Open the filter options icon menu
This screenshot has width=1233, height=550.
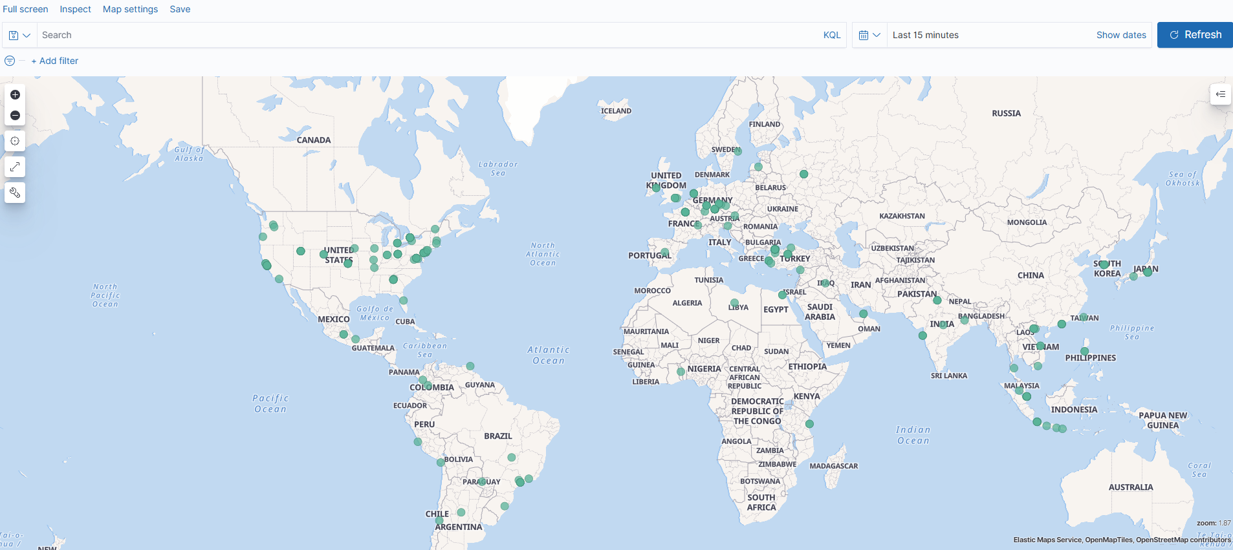(x=10, y=61)
